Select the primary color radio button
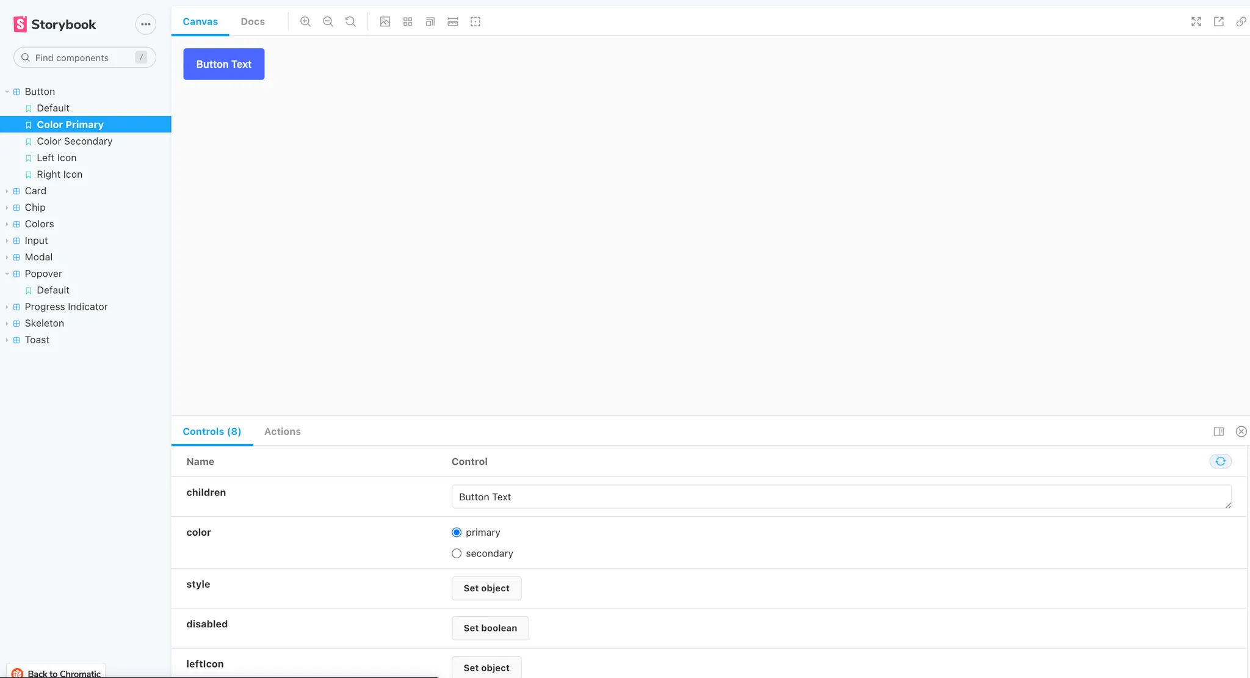 tap(457, 533)
